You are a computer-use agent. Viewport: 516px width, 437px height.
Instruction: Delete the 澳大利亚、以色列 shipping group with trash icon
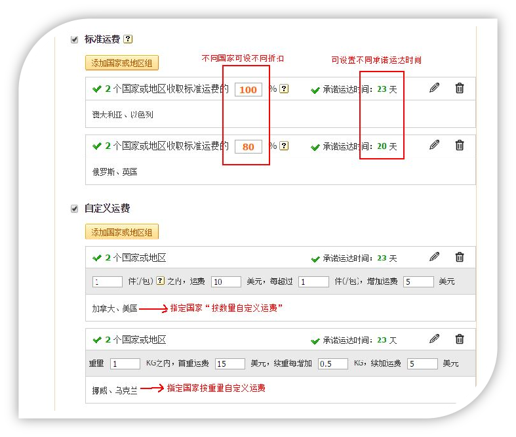pyautogui.click(x=460, y=88)
